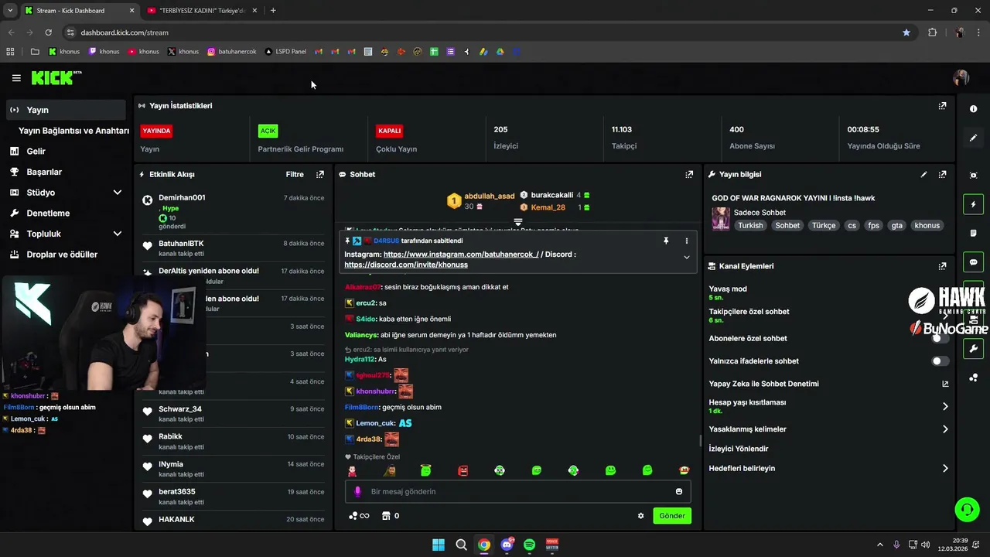Switch to the TERBİYESİZ KADIN browser tab
The height and width of the screenshot is (557, 990).
[201, 10]
